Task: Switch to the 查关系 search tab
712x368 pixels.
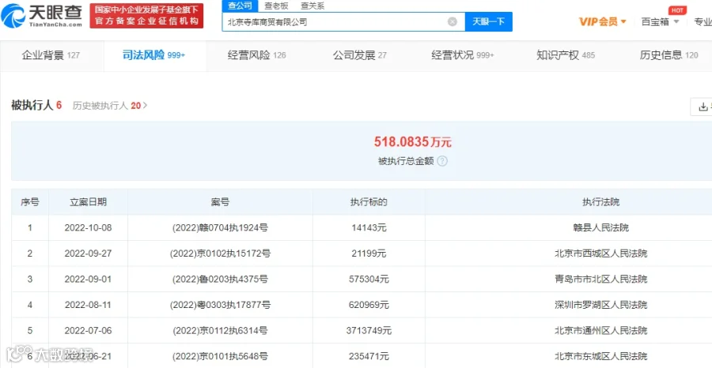Action: (312, 6)
